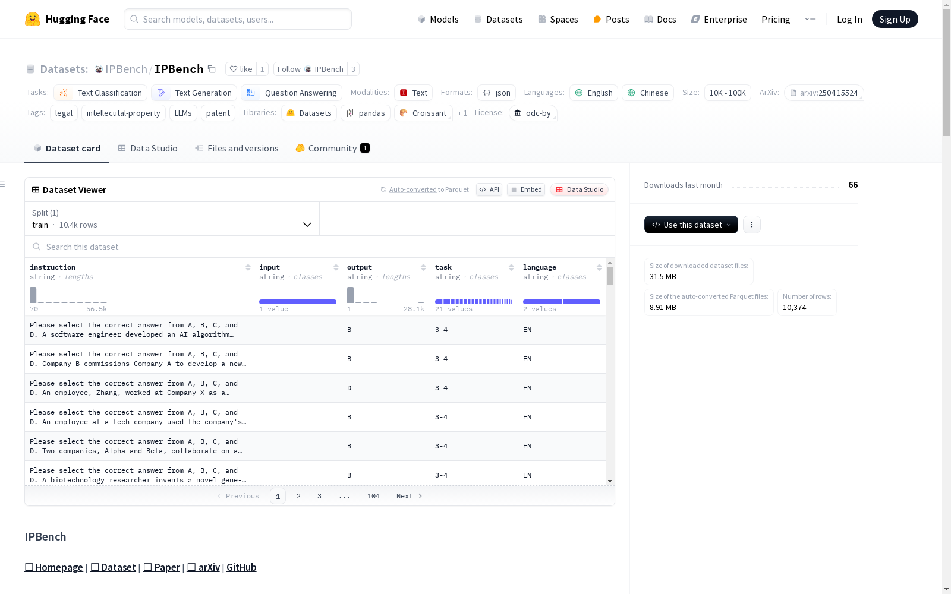Image resolution: width=951 pixels, height=594 pixels.
Task: Go to page 3 of the dataset
Action: 319,496
